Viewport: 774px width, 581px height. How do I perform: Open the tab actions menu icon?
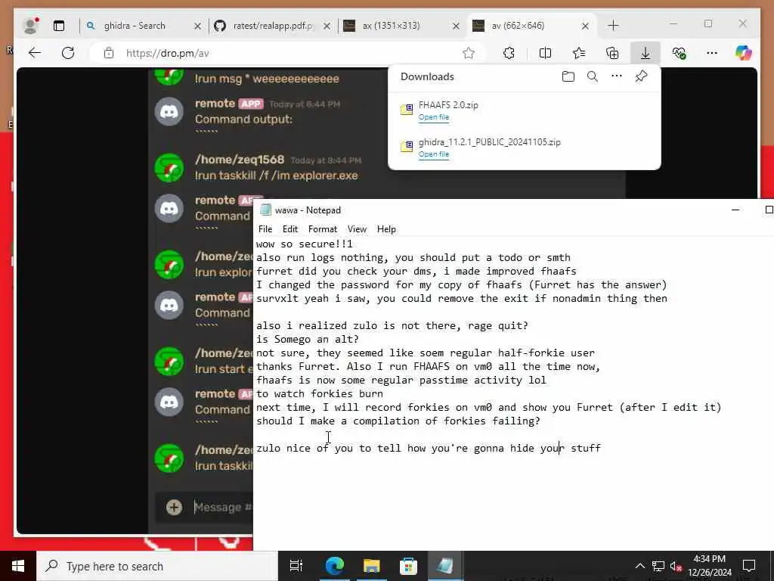pyautogui.click(x=59, y=26)
